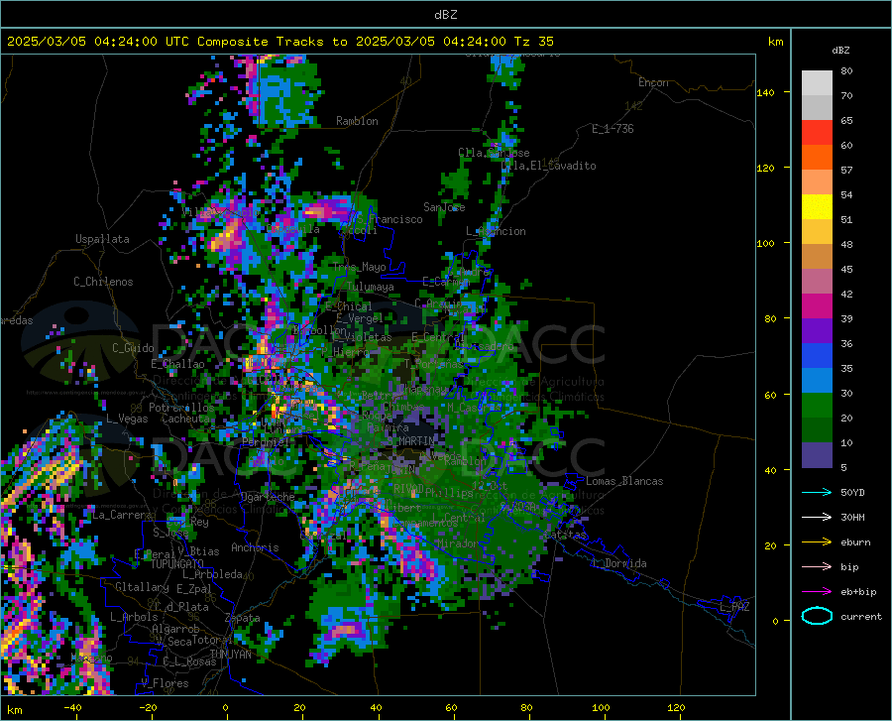Click the 'TUNUYAN' map label
The width and height of the screenshot is (892, 721).
point(230,654)
